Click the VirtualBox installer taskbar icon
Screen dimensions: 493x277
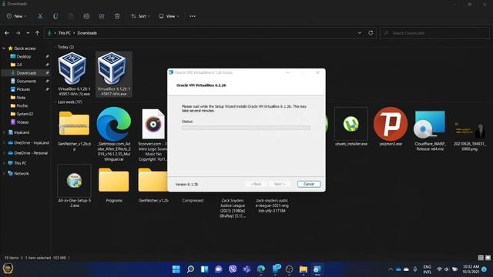pos(317,269)
